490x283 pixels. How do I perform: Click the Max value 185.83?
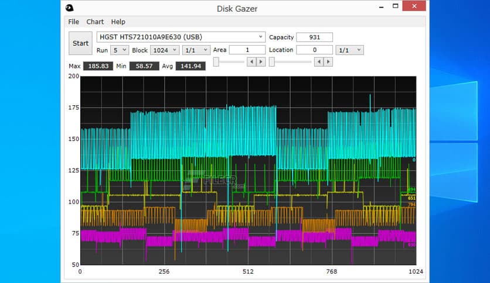pyautogui.click(x=98, y=66)
